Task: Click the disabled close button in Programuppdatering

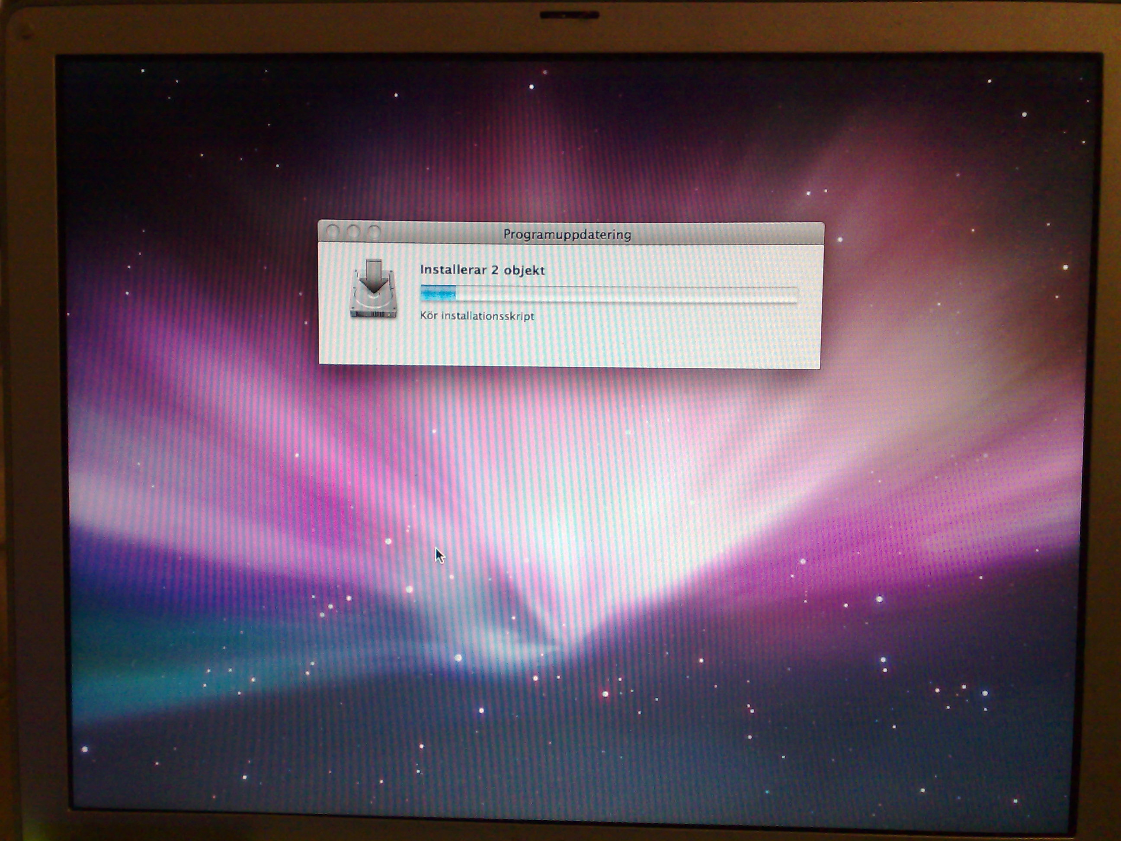Action: [333, 232]
